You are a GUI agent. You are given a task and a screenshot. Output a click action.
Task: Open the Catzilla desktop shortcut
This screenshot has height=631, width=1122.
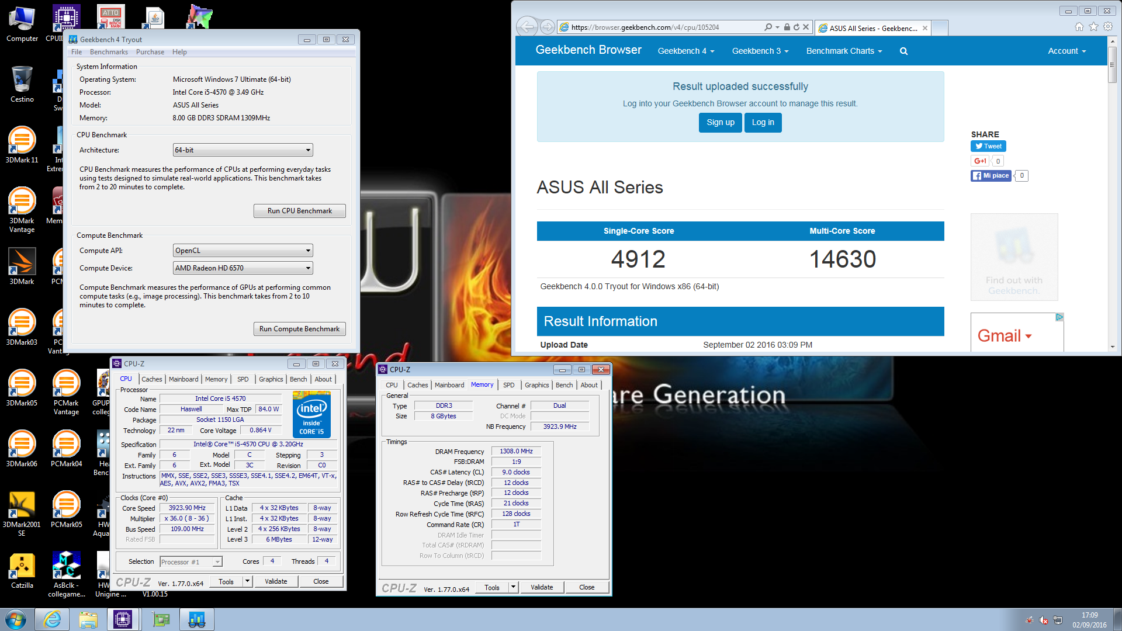click(22, 570)
